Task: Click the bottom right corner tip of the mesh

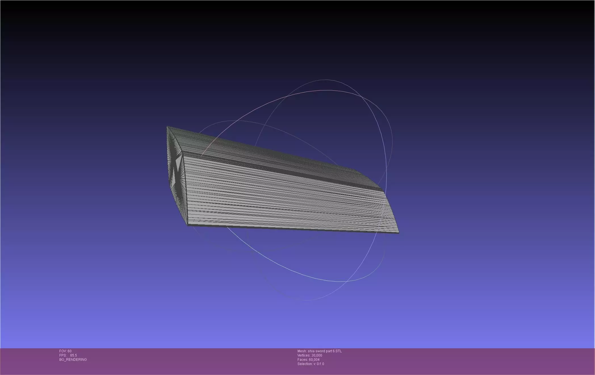Action: (398, 233)
